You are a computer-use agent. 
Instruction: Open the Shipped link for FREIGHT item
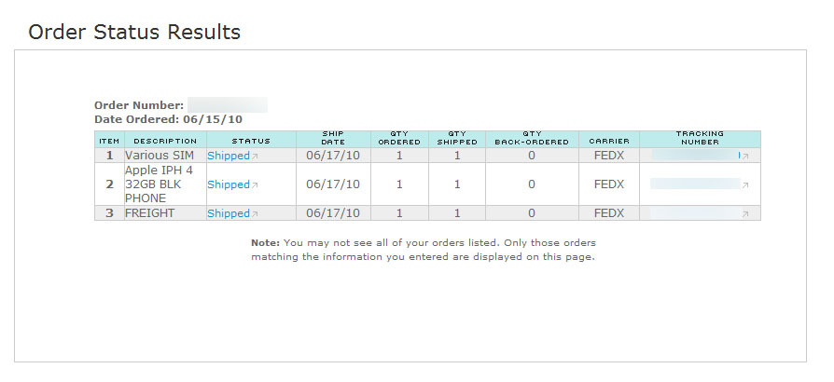click(228, 213)
